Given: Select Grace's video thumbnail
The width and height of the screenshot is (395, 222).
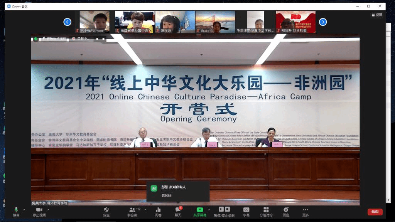Looking at the screenshot, I should pos(215,22).
